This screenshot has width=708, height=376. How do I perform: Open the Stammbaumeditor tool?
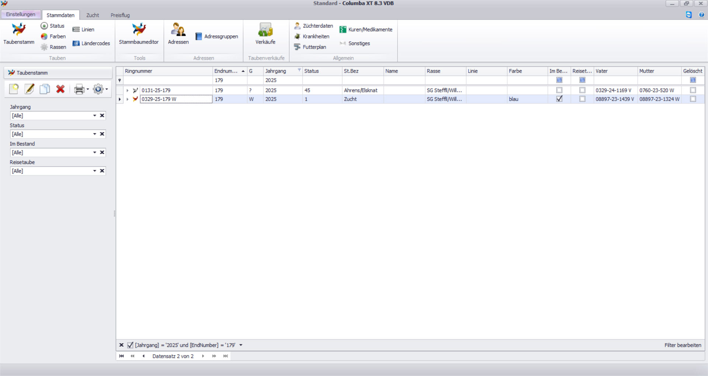coord(139,33)
